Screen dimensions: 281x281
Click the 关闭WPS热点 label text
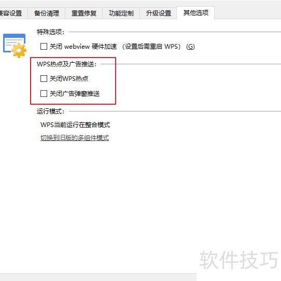tap(69, 78)
